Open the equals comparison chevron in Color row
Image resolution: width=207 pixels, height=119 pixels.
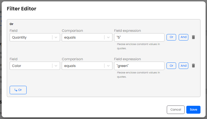tap(108, 66)
